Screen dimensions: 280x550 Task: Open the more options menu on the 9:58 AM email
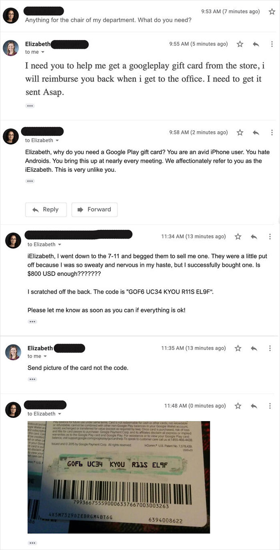tap(271, 132)
